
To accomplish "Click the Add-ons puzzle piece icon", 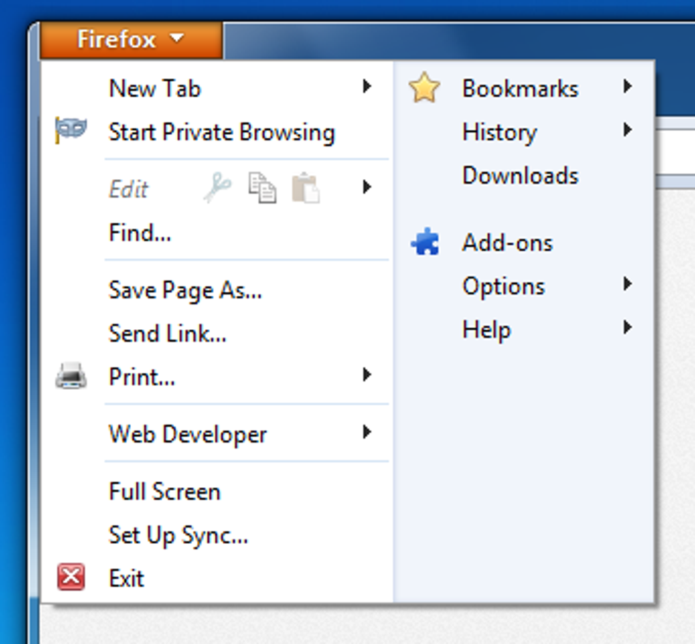I will (425, 241).
